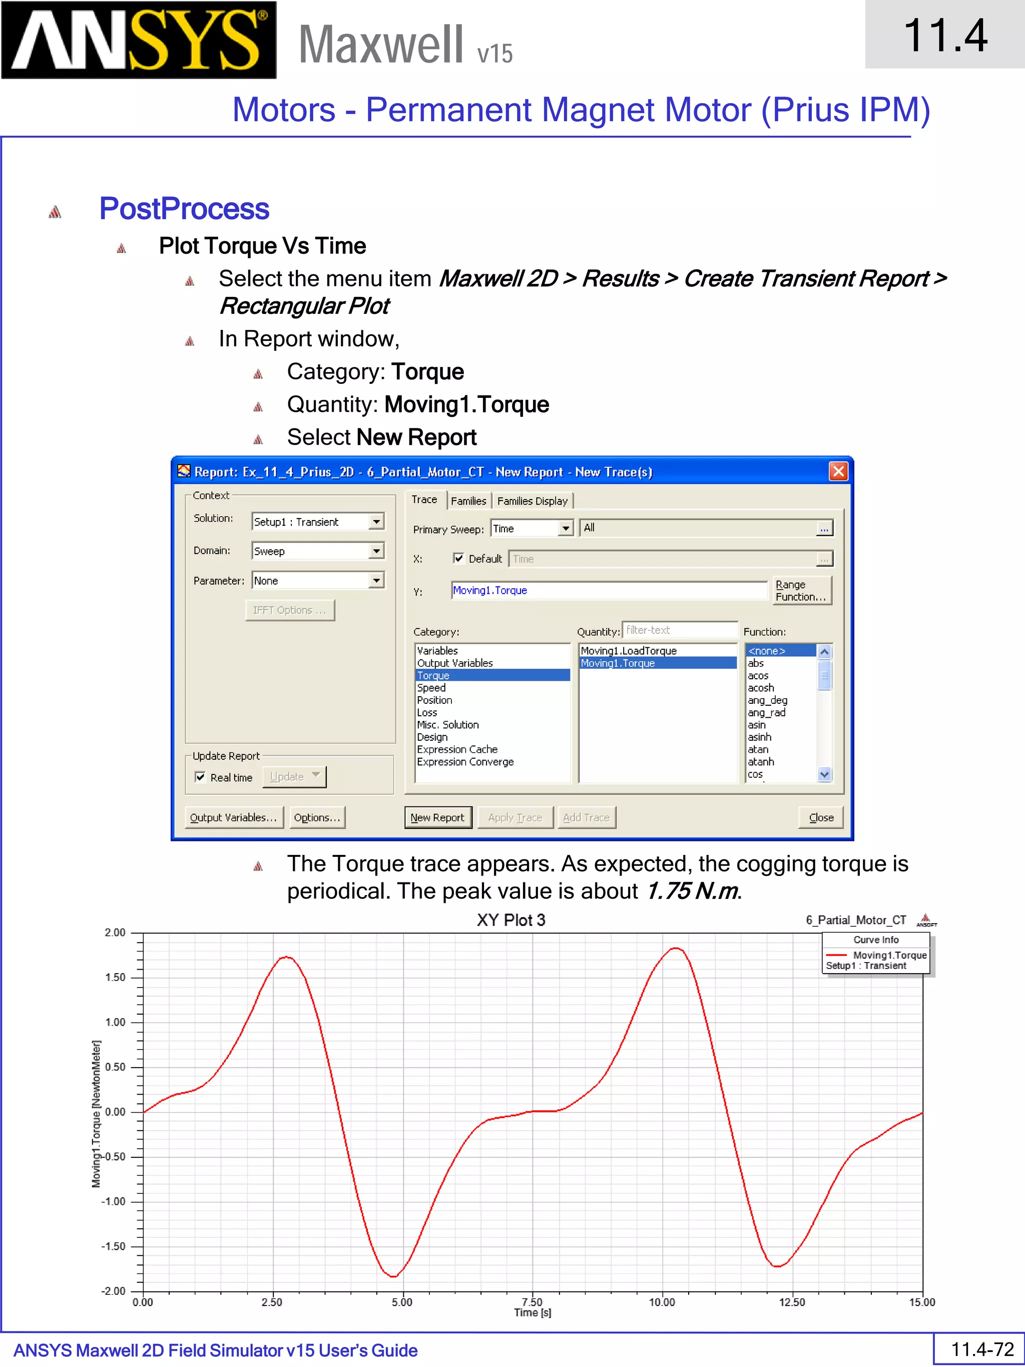
Task: Select <none> in Function list
Action: click(781, 651)
